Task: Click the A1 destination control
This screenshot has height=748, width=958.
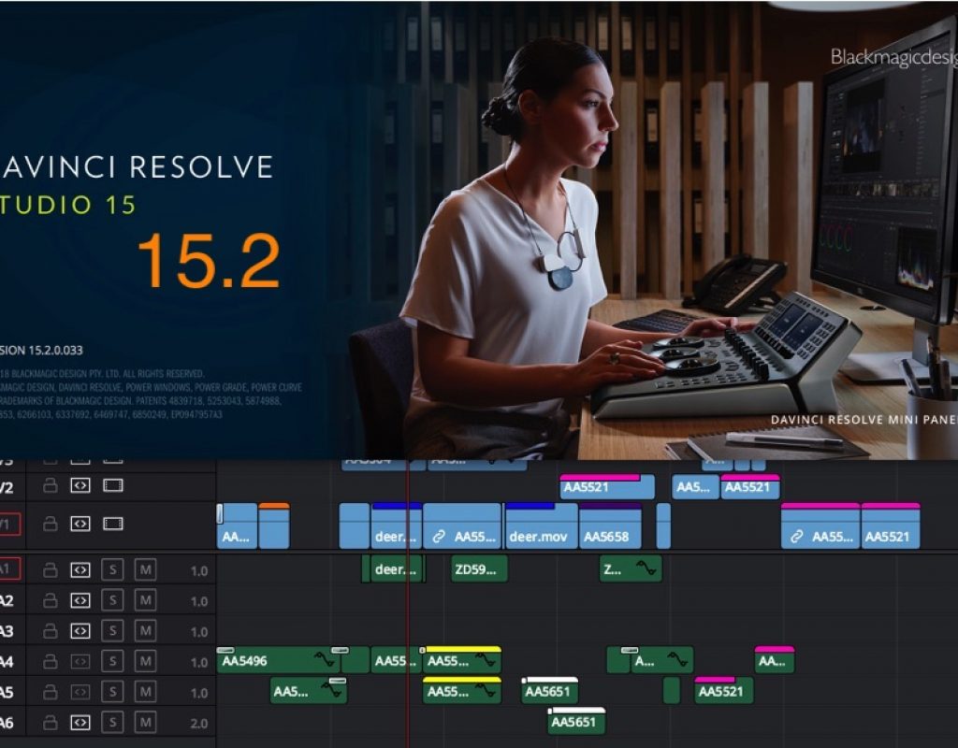Action: tap(8, 569)
